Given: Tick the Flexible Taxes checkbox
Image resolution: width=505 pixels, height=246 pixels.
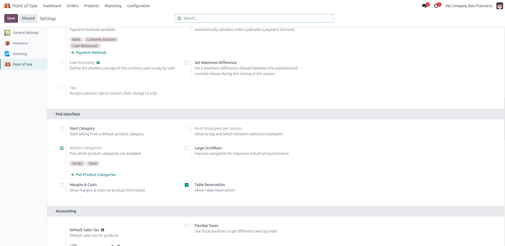Looking at the screenshot, I should [x=187, y=226].
